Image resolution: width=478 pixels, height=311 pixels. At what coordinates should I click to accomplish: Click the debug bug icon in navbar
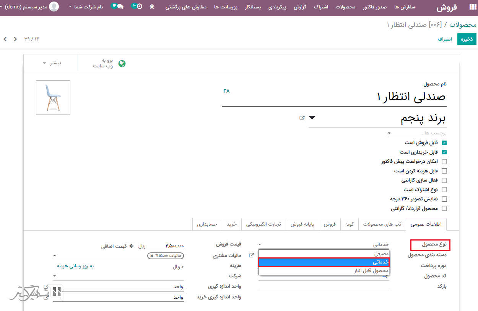[x=152, y=7]
